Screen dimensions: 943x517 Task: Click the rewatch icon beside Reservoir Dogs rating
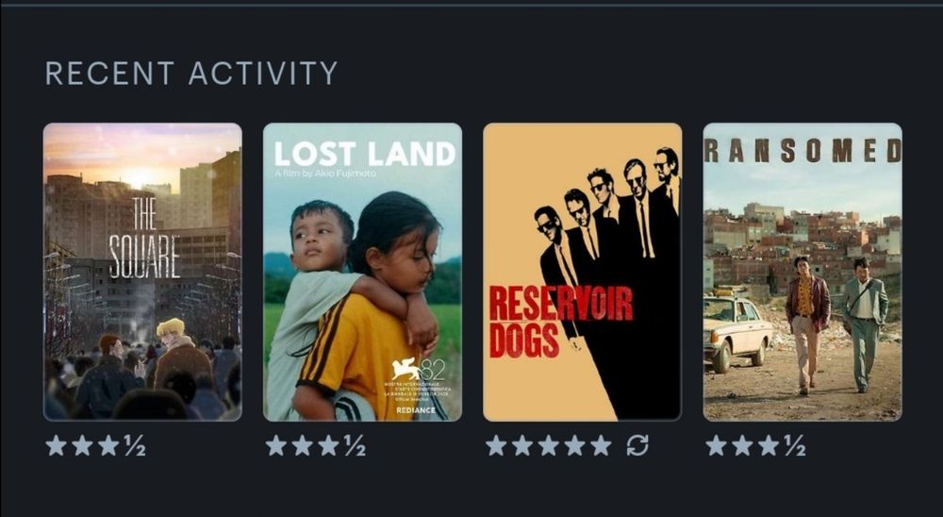637,445
